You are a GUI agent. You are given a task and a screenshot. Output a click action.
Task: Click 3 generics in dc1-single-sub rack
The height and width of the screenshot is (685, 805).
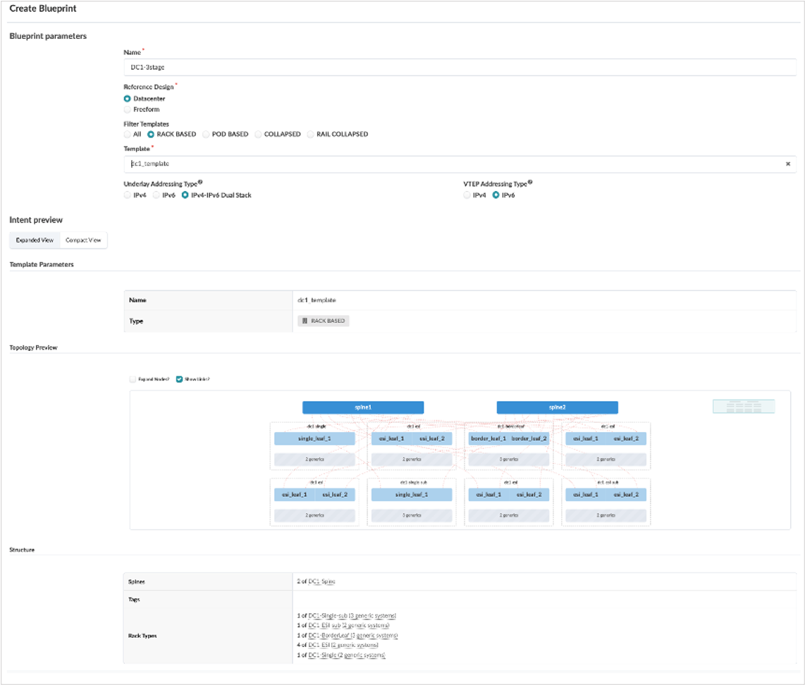[x=412, y=516]
